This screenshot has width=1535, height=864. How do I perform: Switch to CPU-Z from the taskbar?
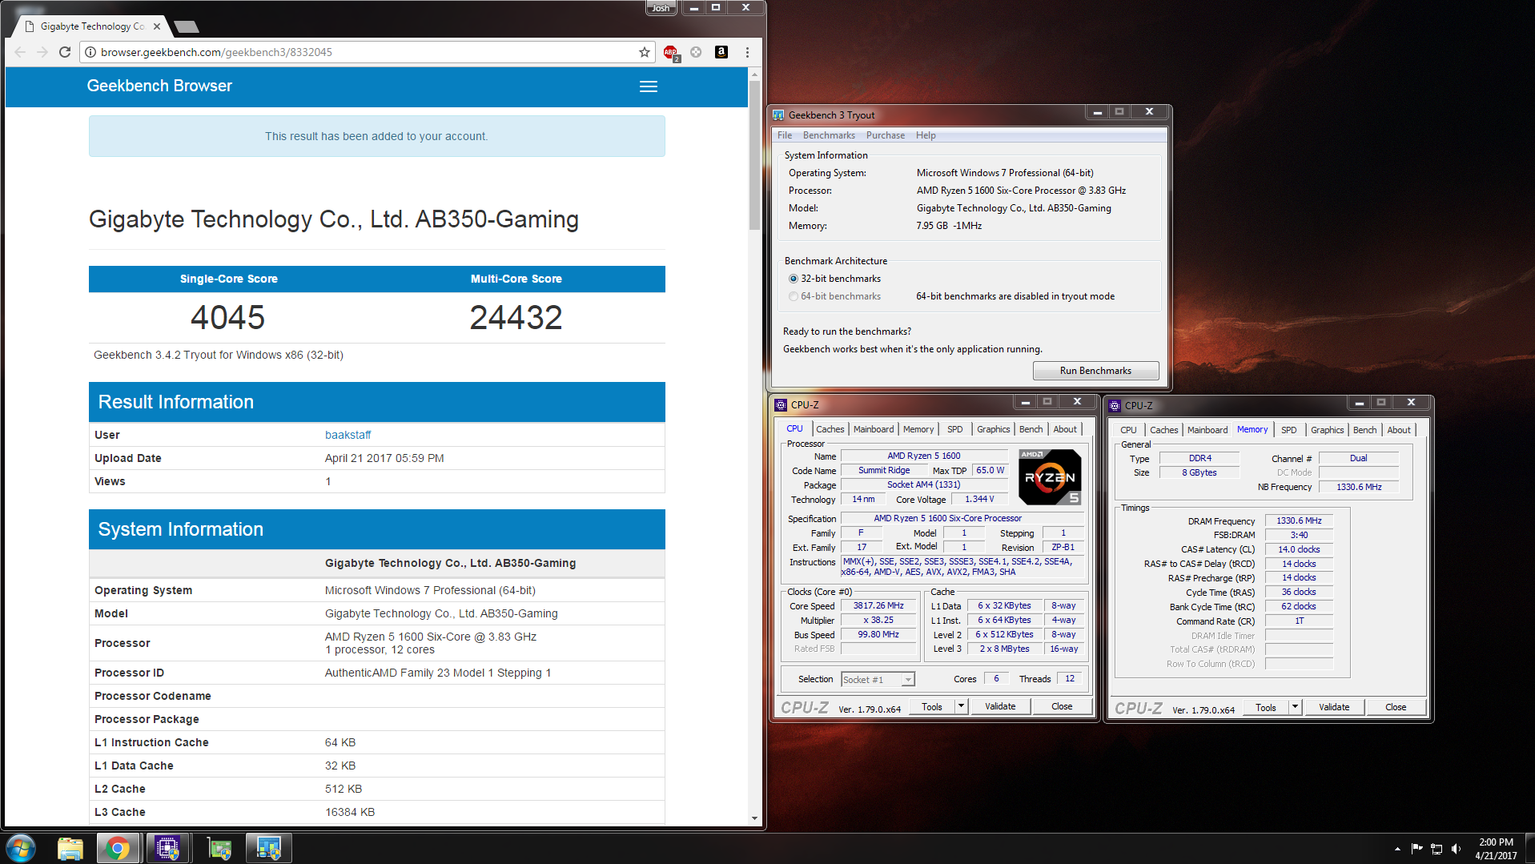[x=167, y=848]
